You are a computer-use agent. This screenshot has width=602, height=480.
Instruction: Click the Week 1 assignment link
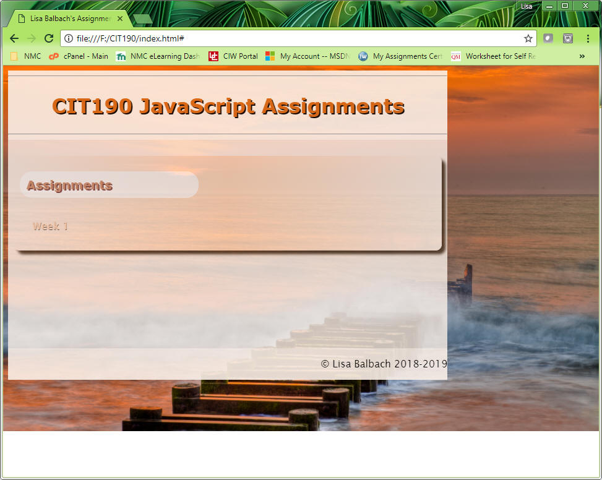(x=50, y=226)
